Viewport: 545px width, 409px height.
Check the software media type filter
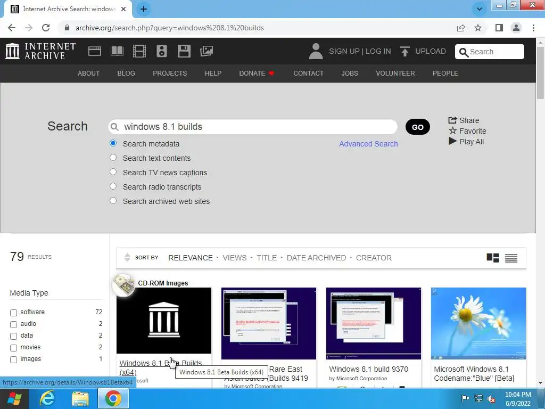pyautogui.click(x=13, y=313)
